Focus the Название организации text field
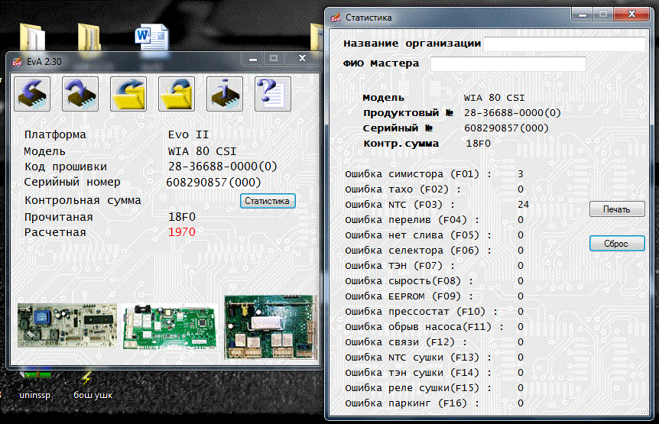The image size is (659, 424). click(565, 44)
